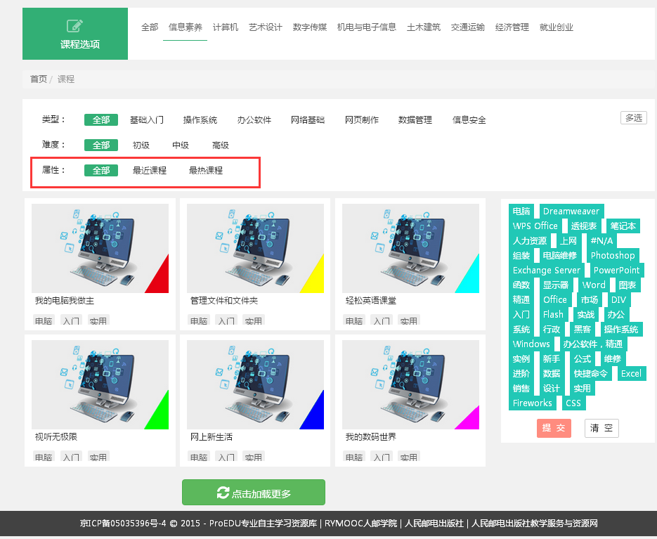The height and width of the screenshot is (539, 657).
Task: Expand filters with the 多选 option
Action: [633, 117]
